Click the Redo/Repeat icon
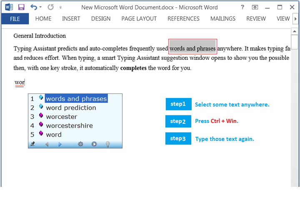The height and width of the screenshot is (216, 300). 51,7
